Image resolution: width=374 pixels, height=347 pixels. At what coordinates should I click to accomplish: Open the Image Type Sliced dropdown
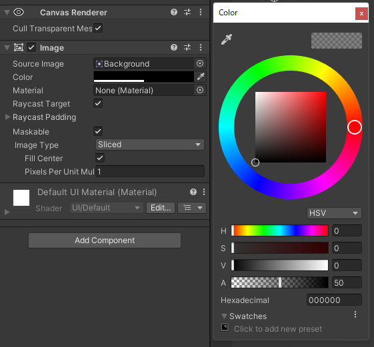(150, 145)
